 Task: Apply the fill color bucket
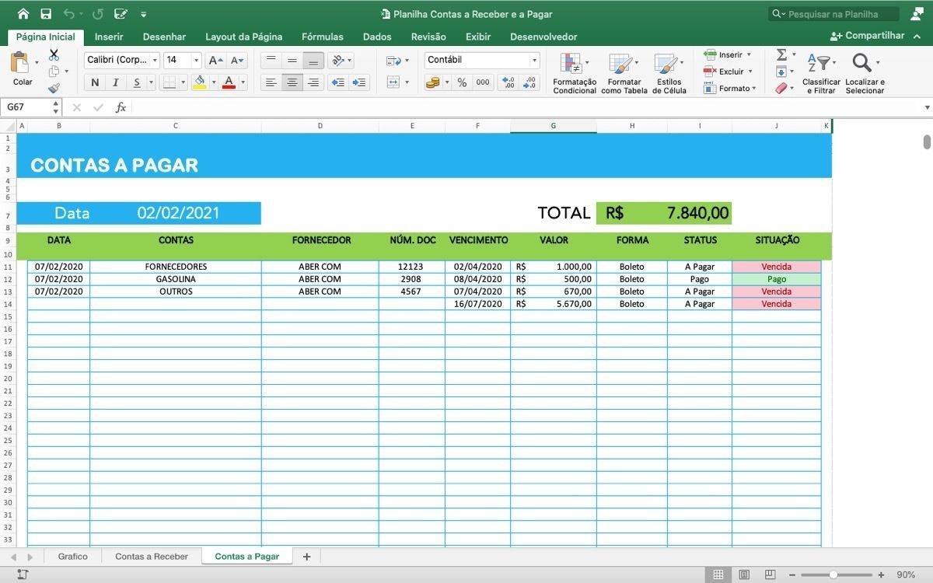(x=200, y=82)
